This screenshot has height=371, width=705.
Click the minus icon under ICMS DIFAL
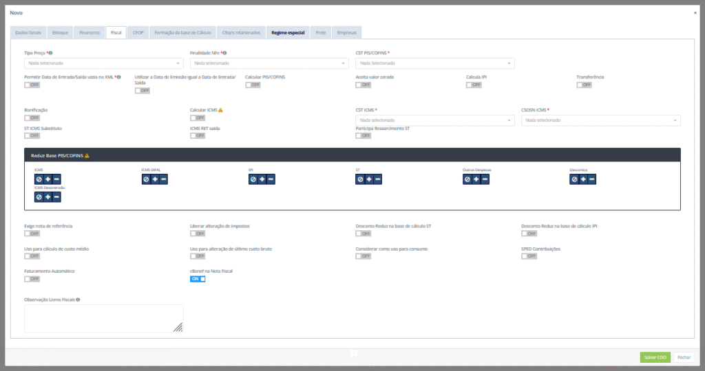click(x=163, y=179)
